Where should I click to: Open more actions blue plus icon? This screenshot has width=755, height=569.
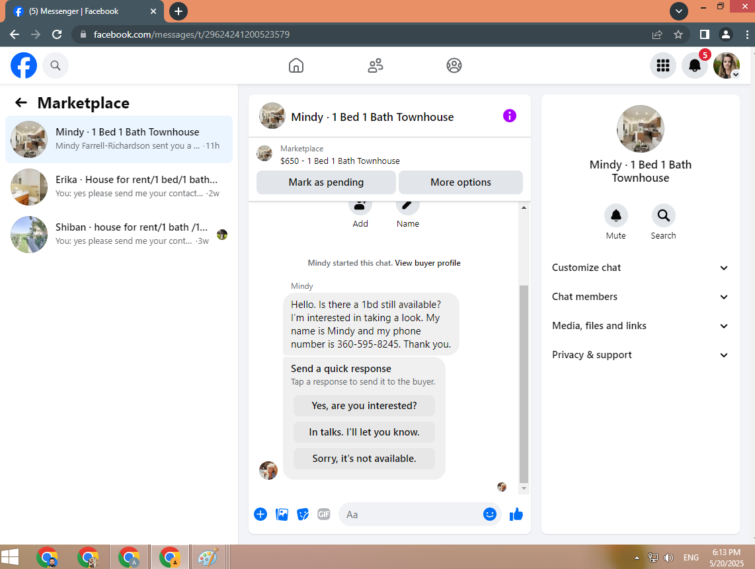260,514
